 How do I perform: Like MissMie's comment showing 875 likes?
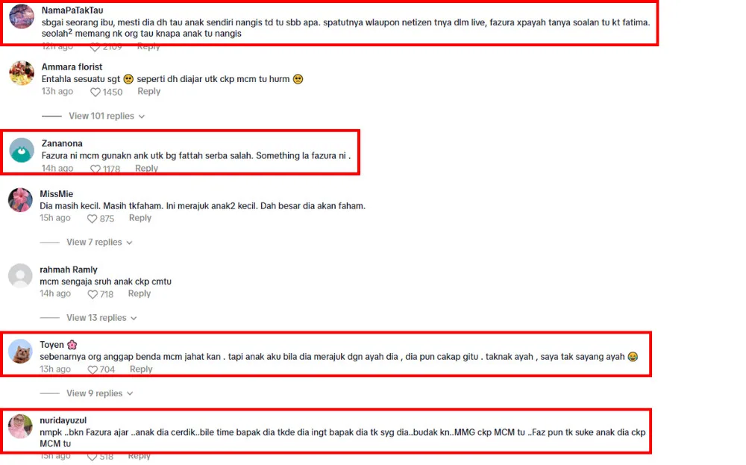tap(93, 219)
